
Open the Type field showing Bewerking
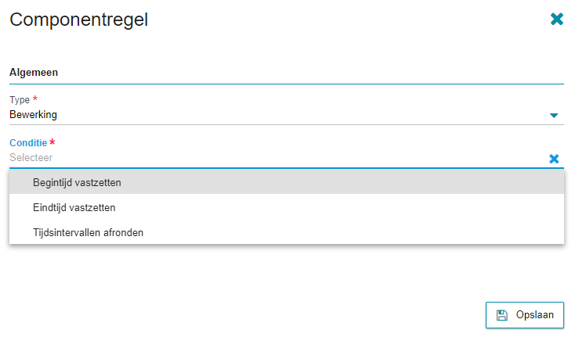tap(287, 115)
